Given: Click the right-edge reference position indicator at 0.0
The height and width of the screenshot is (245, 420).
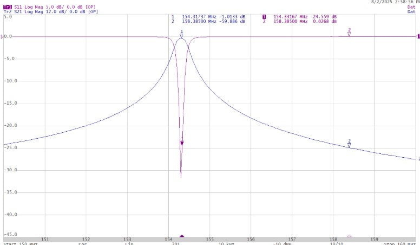Looking at the screenshot, I should pyautogui.click(x=418, y=36).
